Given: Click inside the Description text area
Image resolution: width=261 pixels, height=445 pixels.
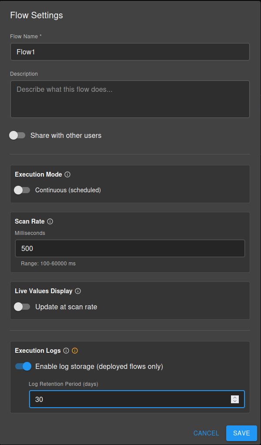Looking at the screenshot, I should click(130, 99).
